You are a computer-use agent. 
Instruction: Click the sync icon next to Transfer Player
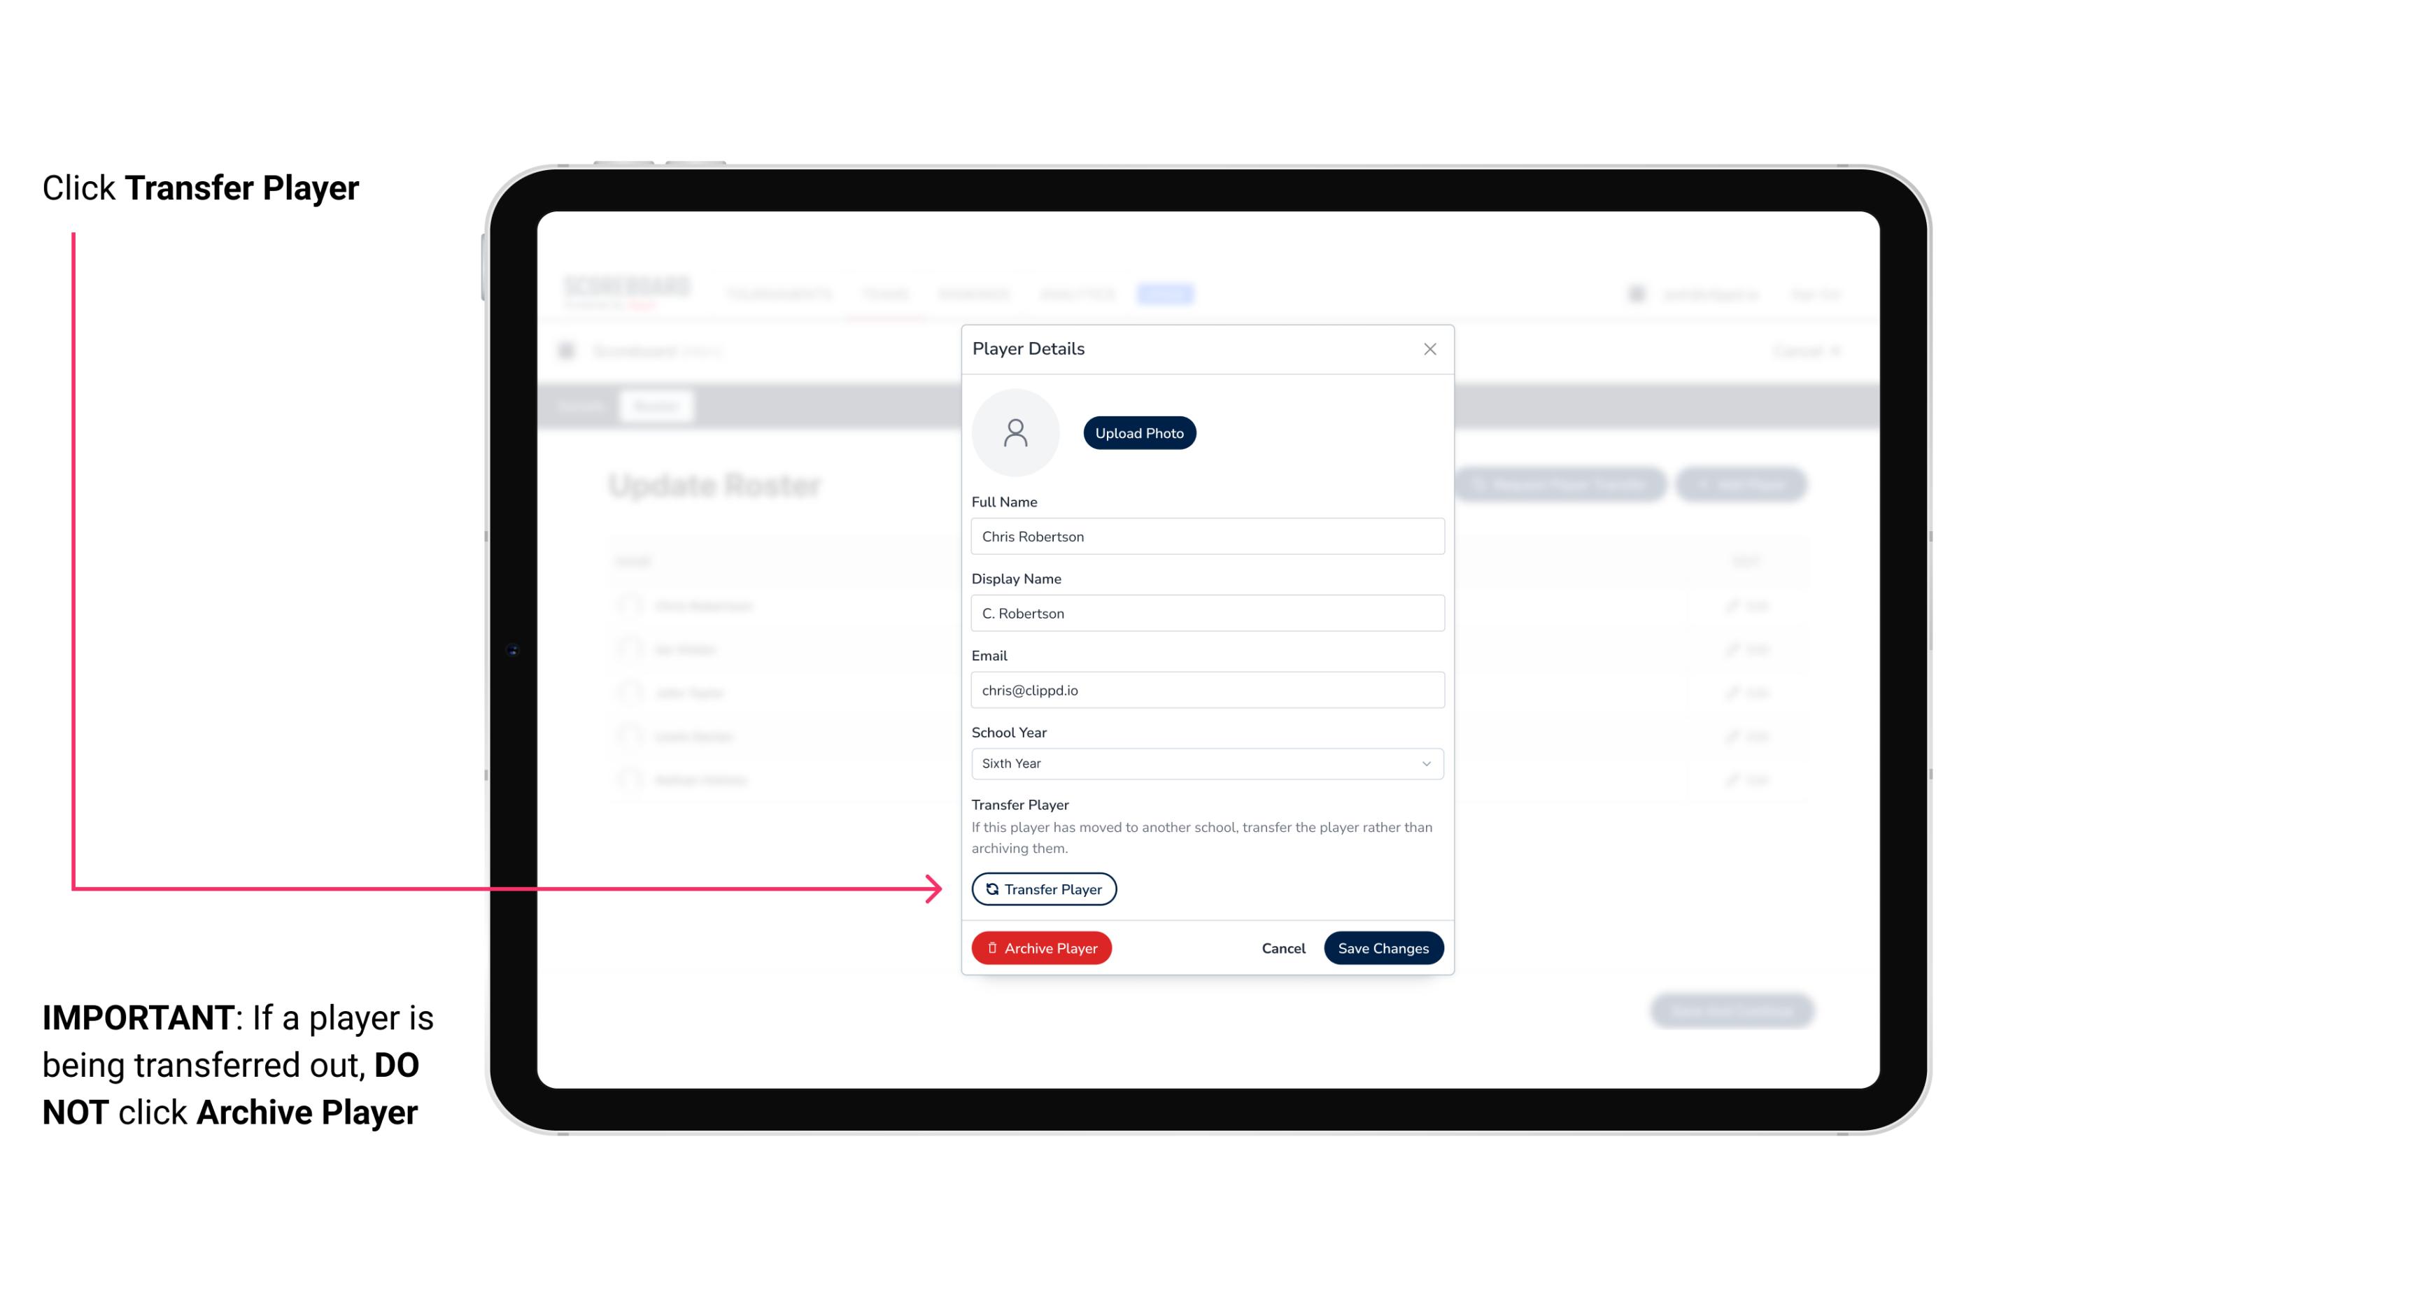(989, 889)
